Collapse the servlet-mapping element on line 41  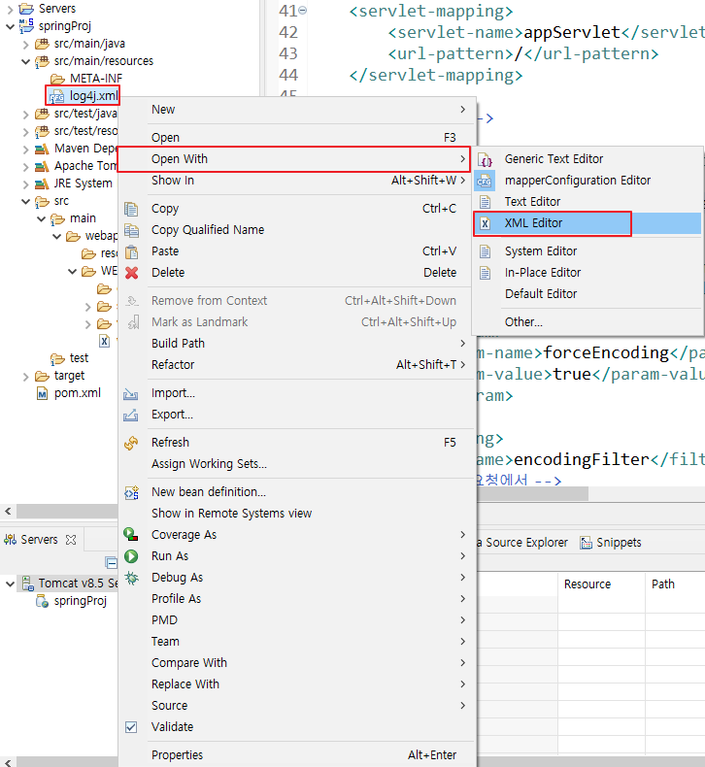(x=302, y=10)
